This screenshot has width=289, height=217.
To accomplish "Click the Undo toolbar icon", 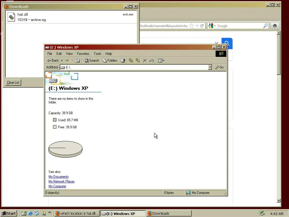I will (151, 60).
